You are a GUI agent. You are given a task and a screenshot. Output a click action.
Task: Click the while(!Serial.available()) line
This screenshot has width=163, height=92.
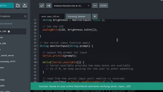click(63, 62)
